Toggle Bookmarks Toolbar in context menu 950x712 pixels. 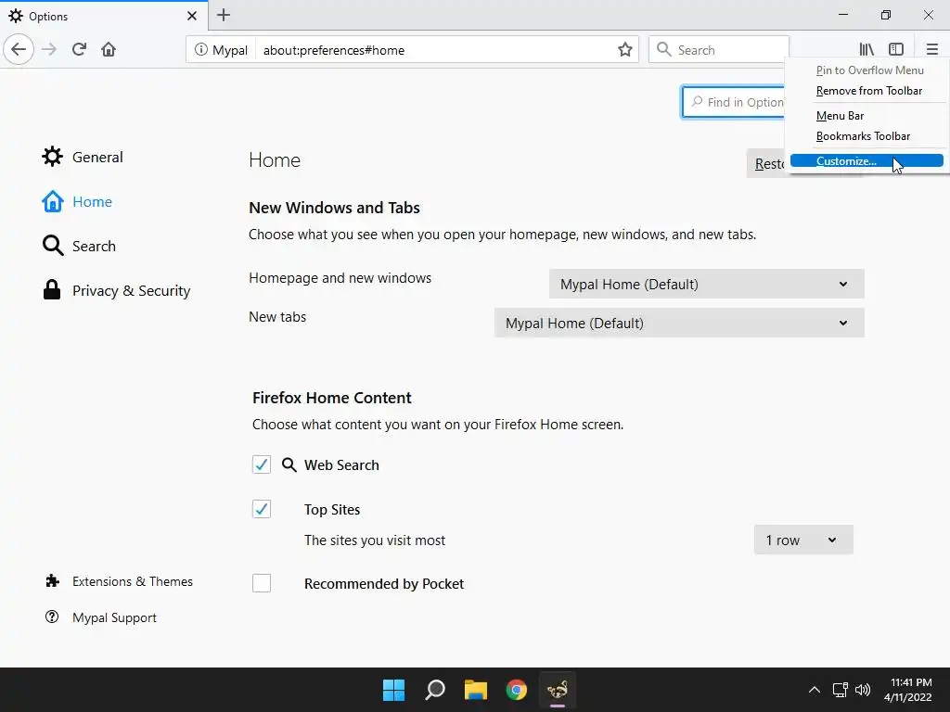point(863,136)
